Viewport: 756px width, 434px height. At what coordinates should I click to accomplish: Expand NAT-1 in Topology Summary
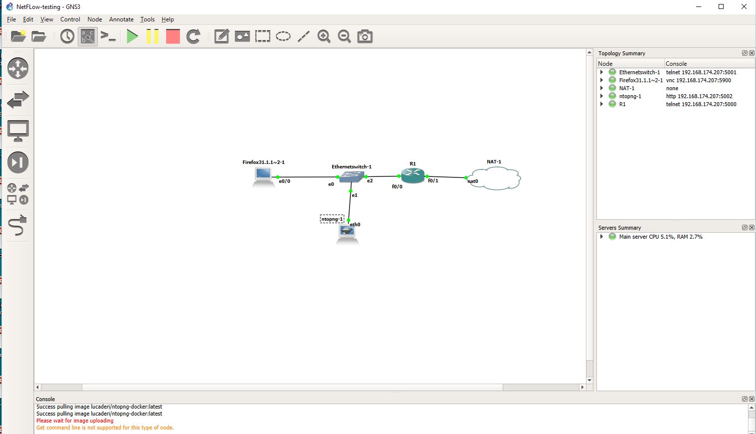(601, 88)
